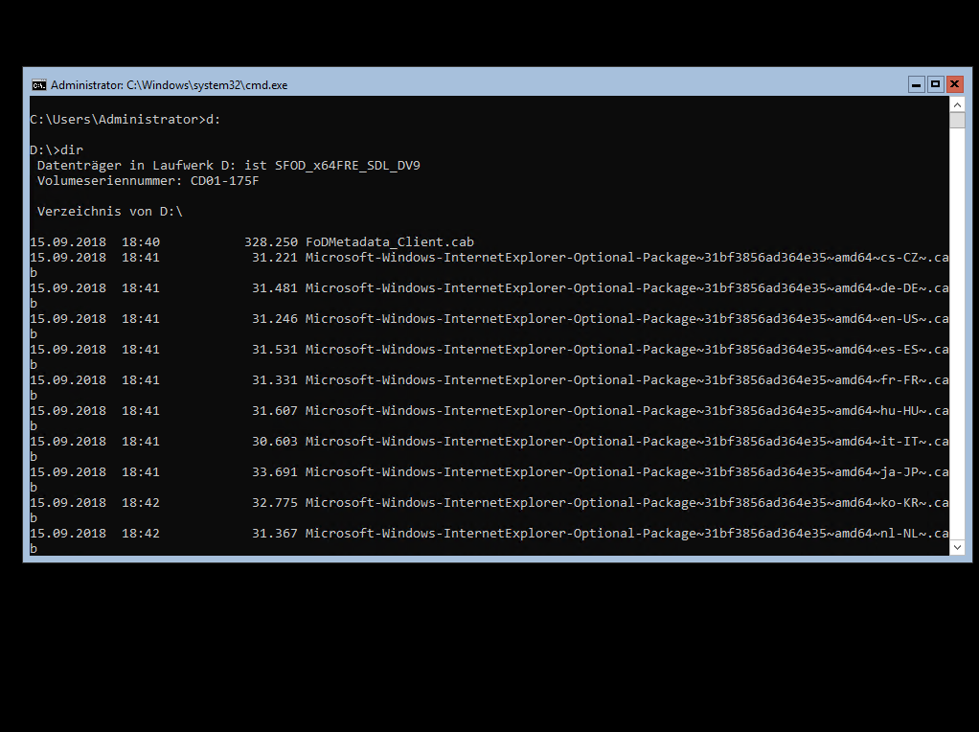Viewport: 979px width, 732px height.
Task: Click the vertical scrollbar thumb
Action: click(957, 120)
